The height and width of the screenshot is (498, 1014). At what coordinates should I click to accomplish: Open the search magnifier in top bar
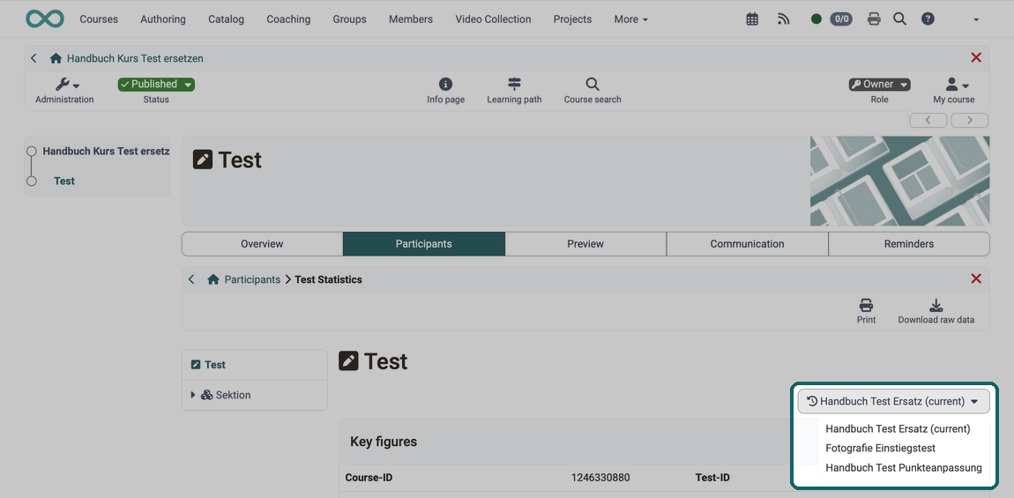(899, 19)
